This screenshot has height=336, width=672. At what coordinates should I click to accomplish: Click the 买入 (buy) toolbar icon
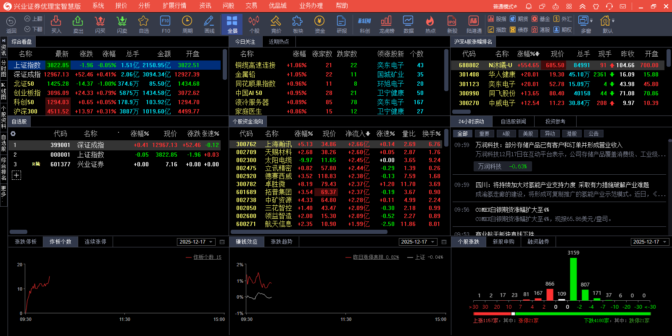(x=56, y=24)
